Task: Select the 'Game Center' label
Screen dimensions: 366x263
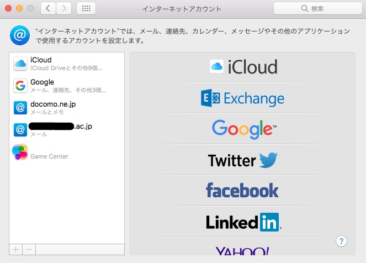Action: point(49,156)
